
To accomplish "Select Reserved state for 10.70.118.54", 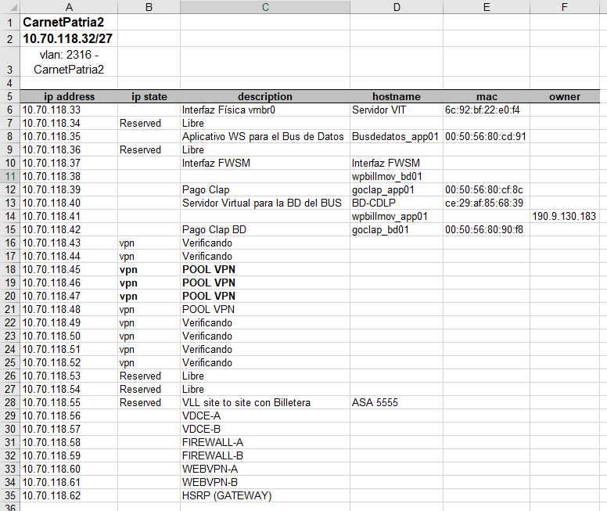I will click(149, 390).
